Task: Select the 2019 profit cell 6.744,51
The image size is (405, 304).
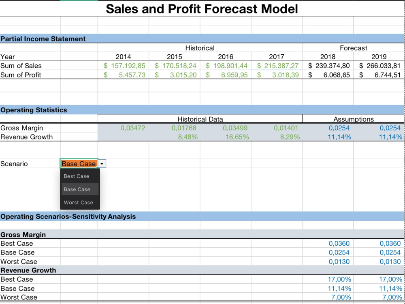Action: pyautogui.click(x=379, y=75)
